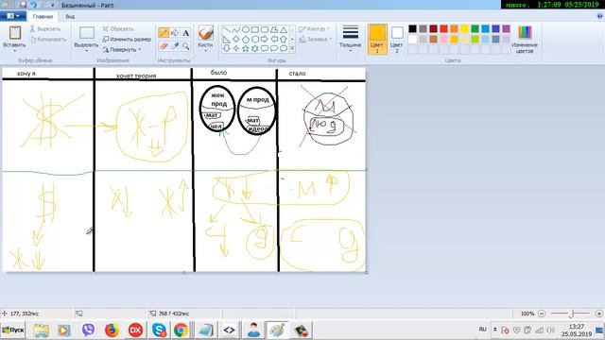The image size is (605, 340).
Task: Click the Brushes (Кисти) icon
Action: pyautogui.click(x=206, y=33)
